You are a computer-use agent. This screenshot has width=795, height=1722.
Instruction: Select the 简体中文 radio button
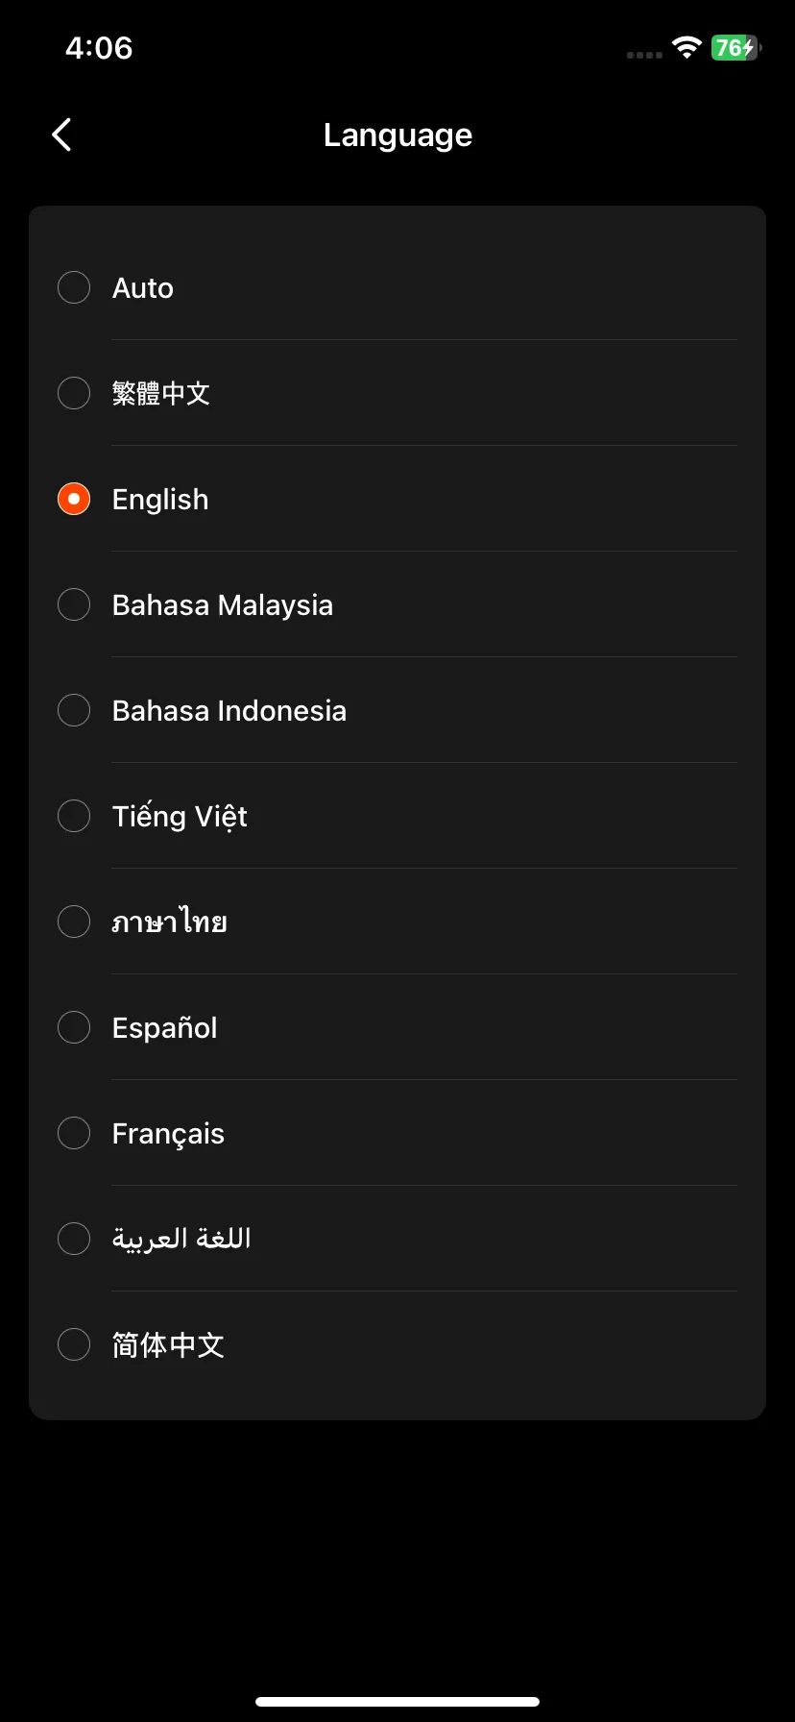click(74, 1344)
